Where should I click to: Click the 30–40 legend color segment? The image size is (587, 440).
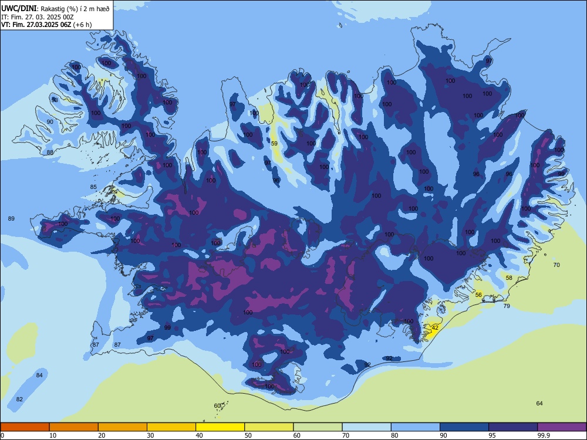point(171,427)
